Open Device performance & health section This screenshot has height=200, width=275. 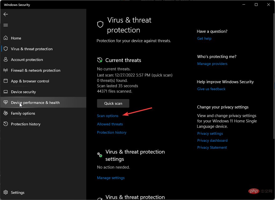(35, 103)
